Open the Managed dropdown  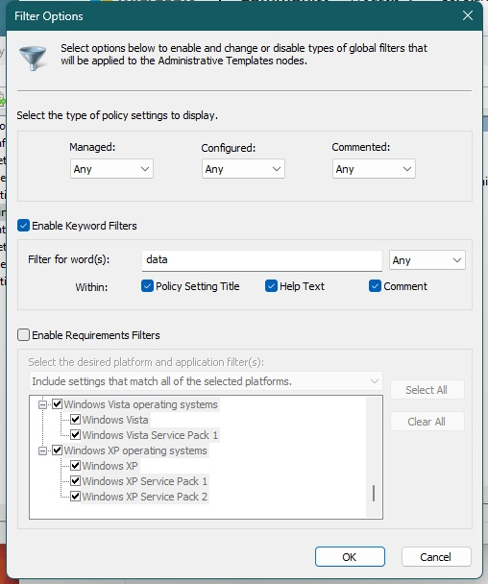pos(111,169)
